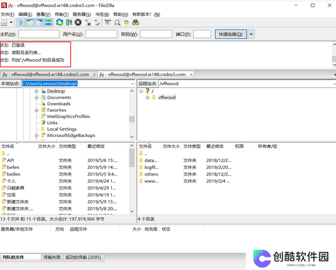Screen dimensions: 336x270
Task: Open the 传输(T) menu
Action: point(61,14)
